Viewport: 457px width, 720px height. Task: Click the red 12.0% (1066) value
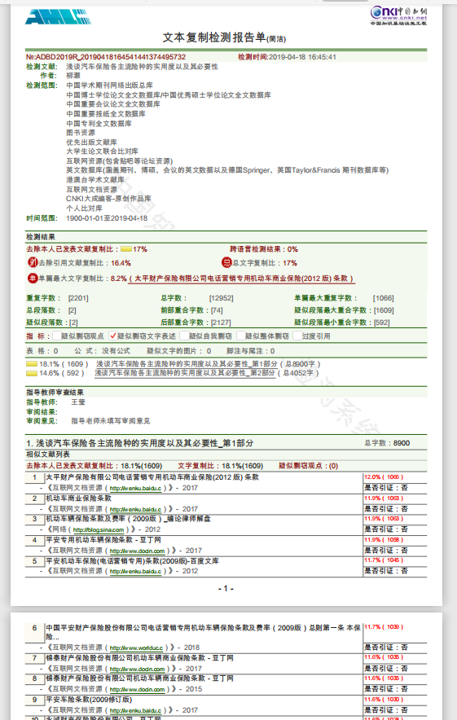pyautogui.click(x=384, y=477)
